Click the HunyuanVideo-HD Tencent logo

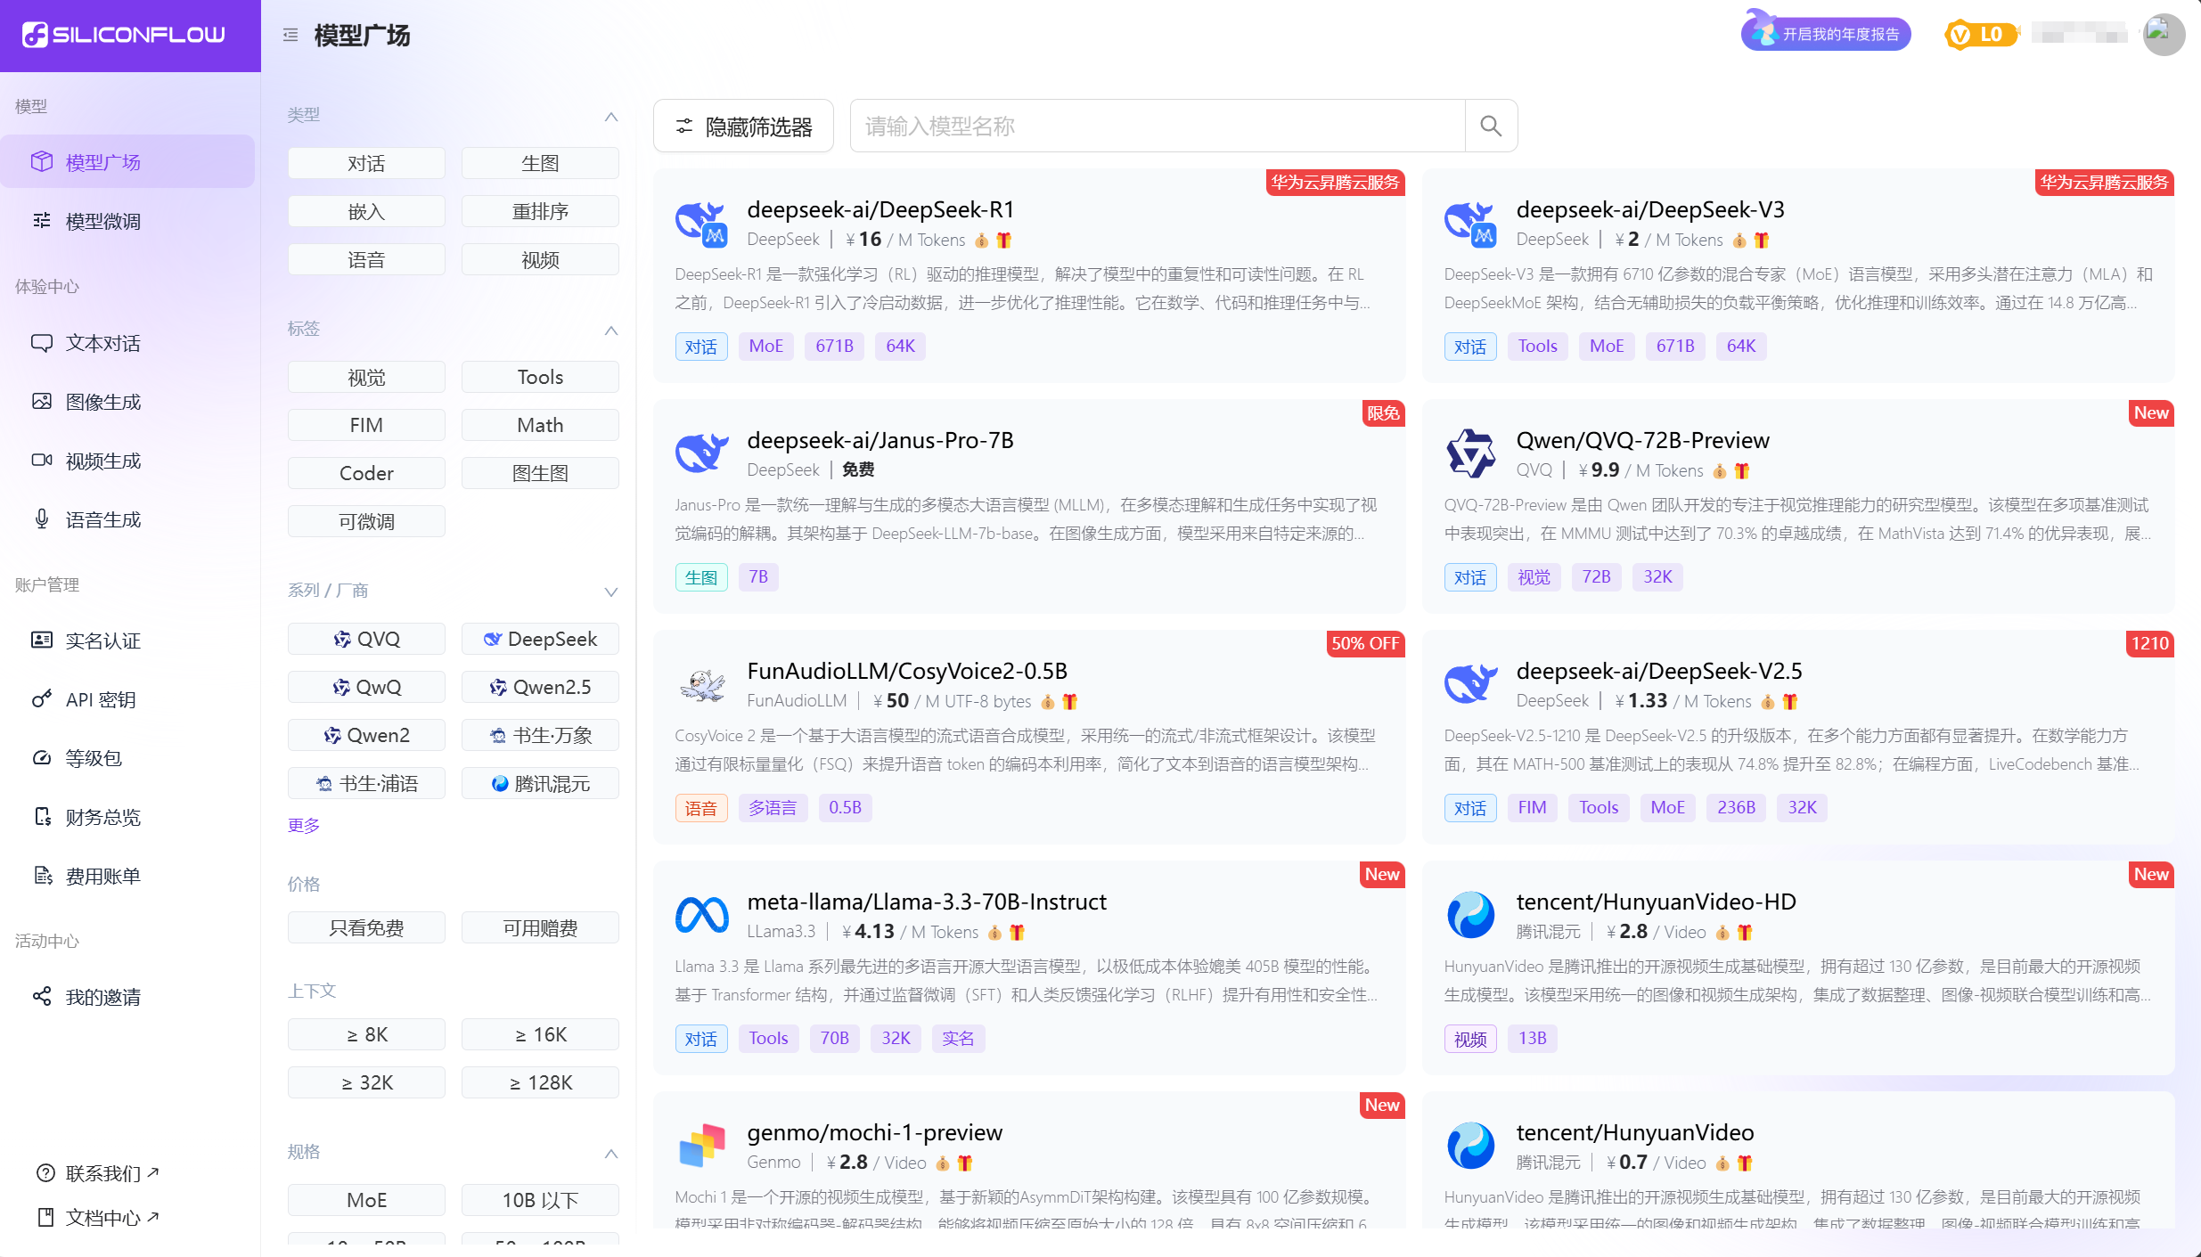coord(1470,915)
